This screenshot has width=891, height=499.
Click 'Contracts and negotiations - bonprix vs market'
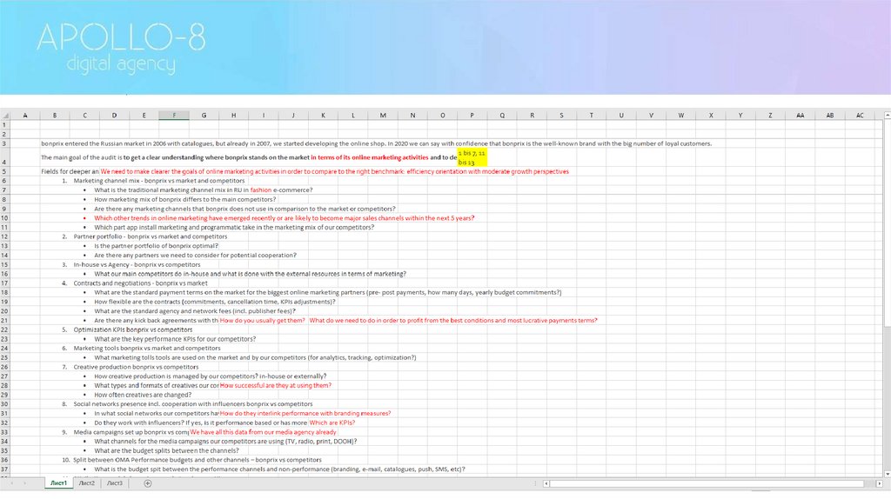click(x=140, y=283)
